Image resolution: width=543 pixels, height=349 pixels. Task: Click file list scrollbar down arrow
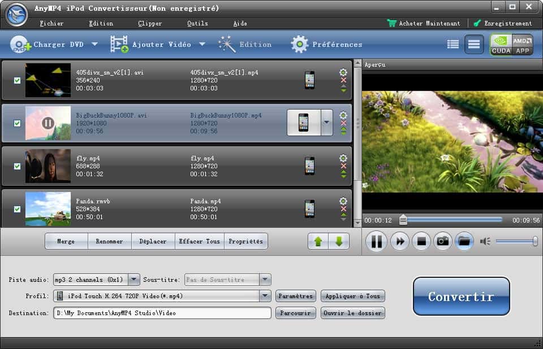pos(357,224)
